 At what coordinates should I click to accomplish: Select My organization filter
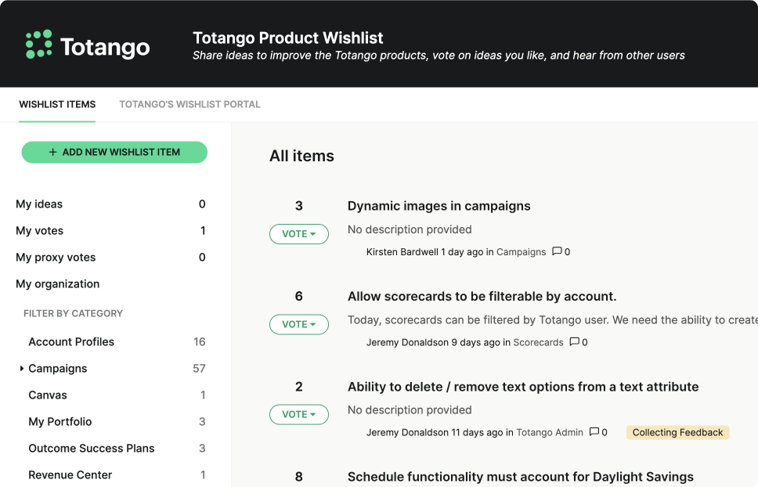click(x=57, y=283)
